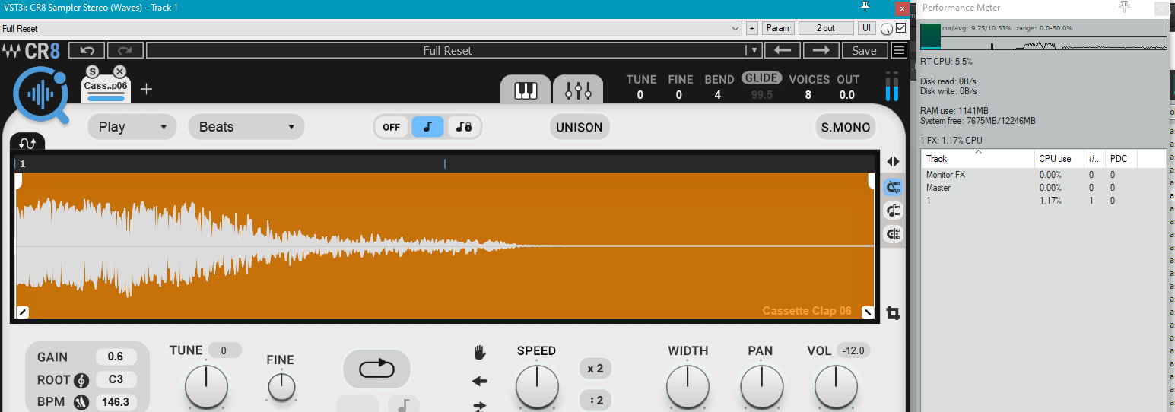Select the highlighted snap tool icon
Viewport: 1175px width, 412px height.
point(893,186)
